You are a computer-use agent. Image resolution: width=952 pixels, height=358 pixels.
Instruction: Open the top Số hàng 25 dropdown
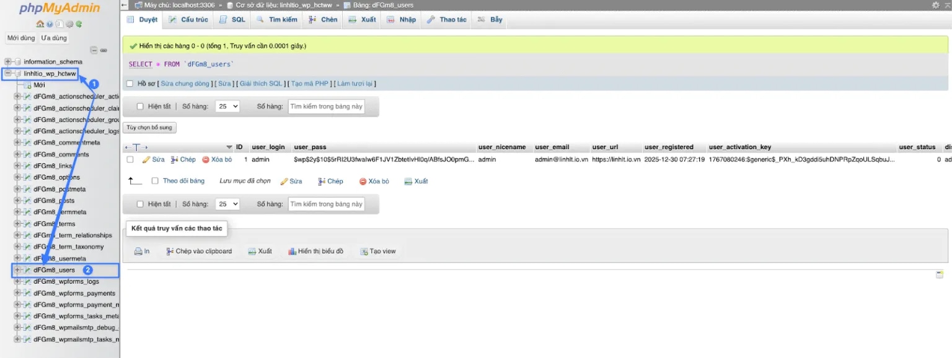tap(227, 107)
